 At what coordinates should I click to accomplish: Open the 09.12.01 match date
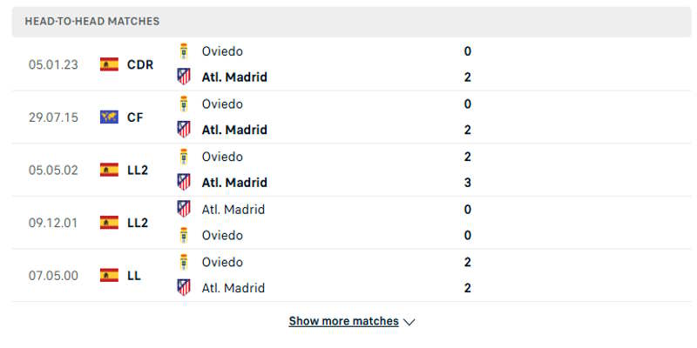(x=53, y=223)
